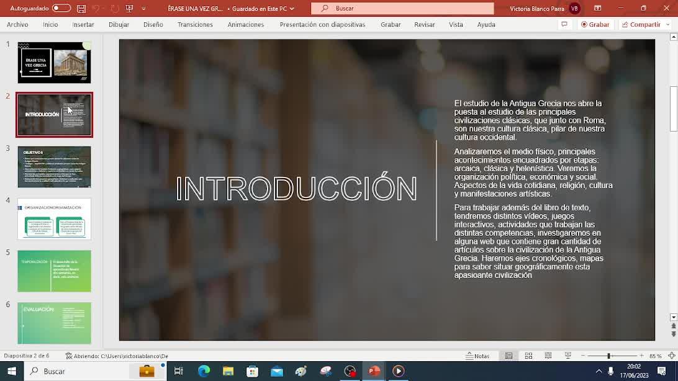The image size is (678, 381).
Task: Click the Compartir button
Action: tap(641, 25)
